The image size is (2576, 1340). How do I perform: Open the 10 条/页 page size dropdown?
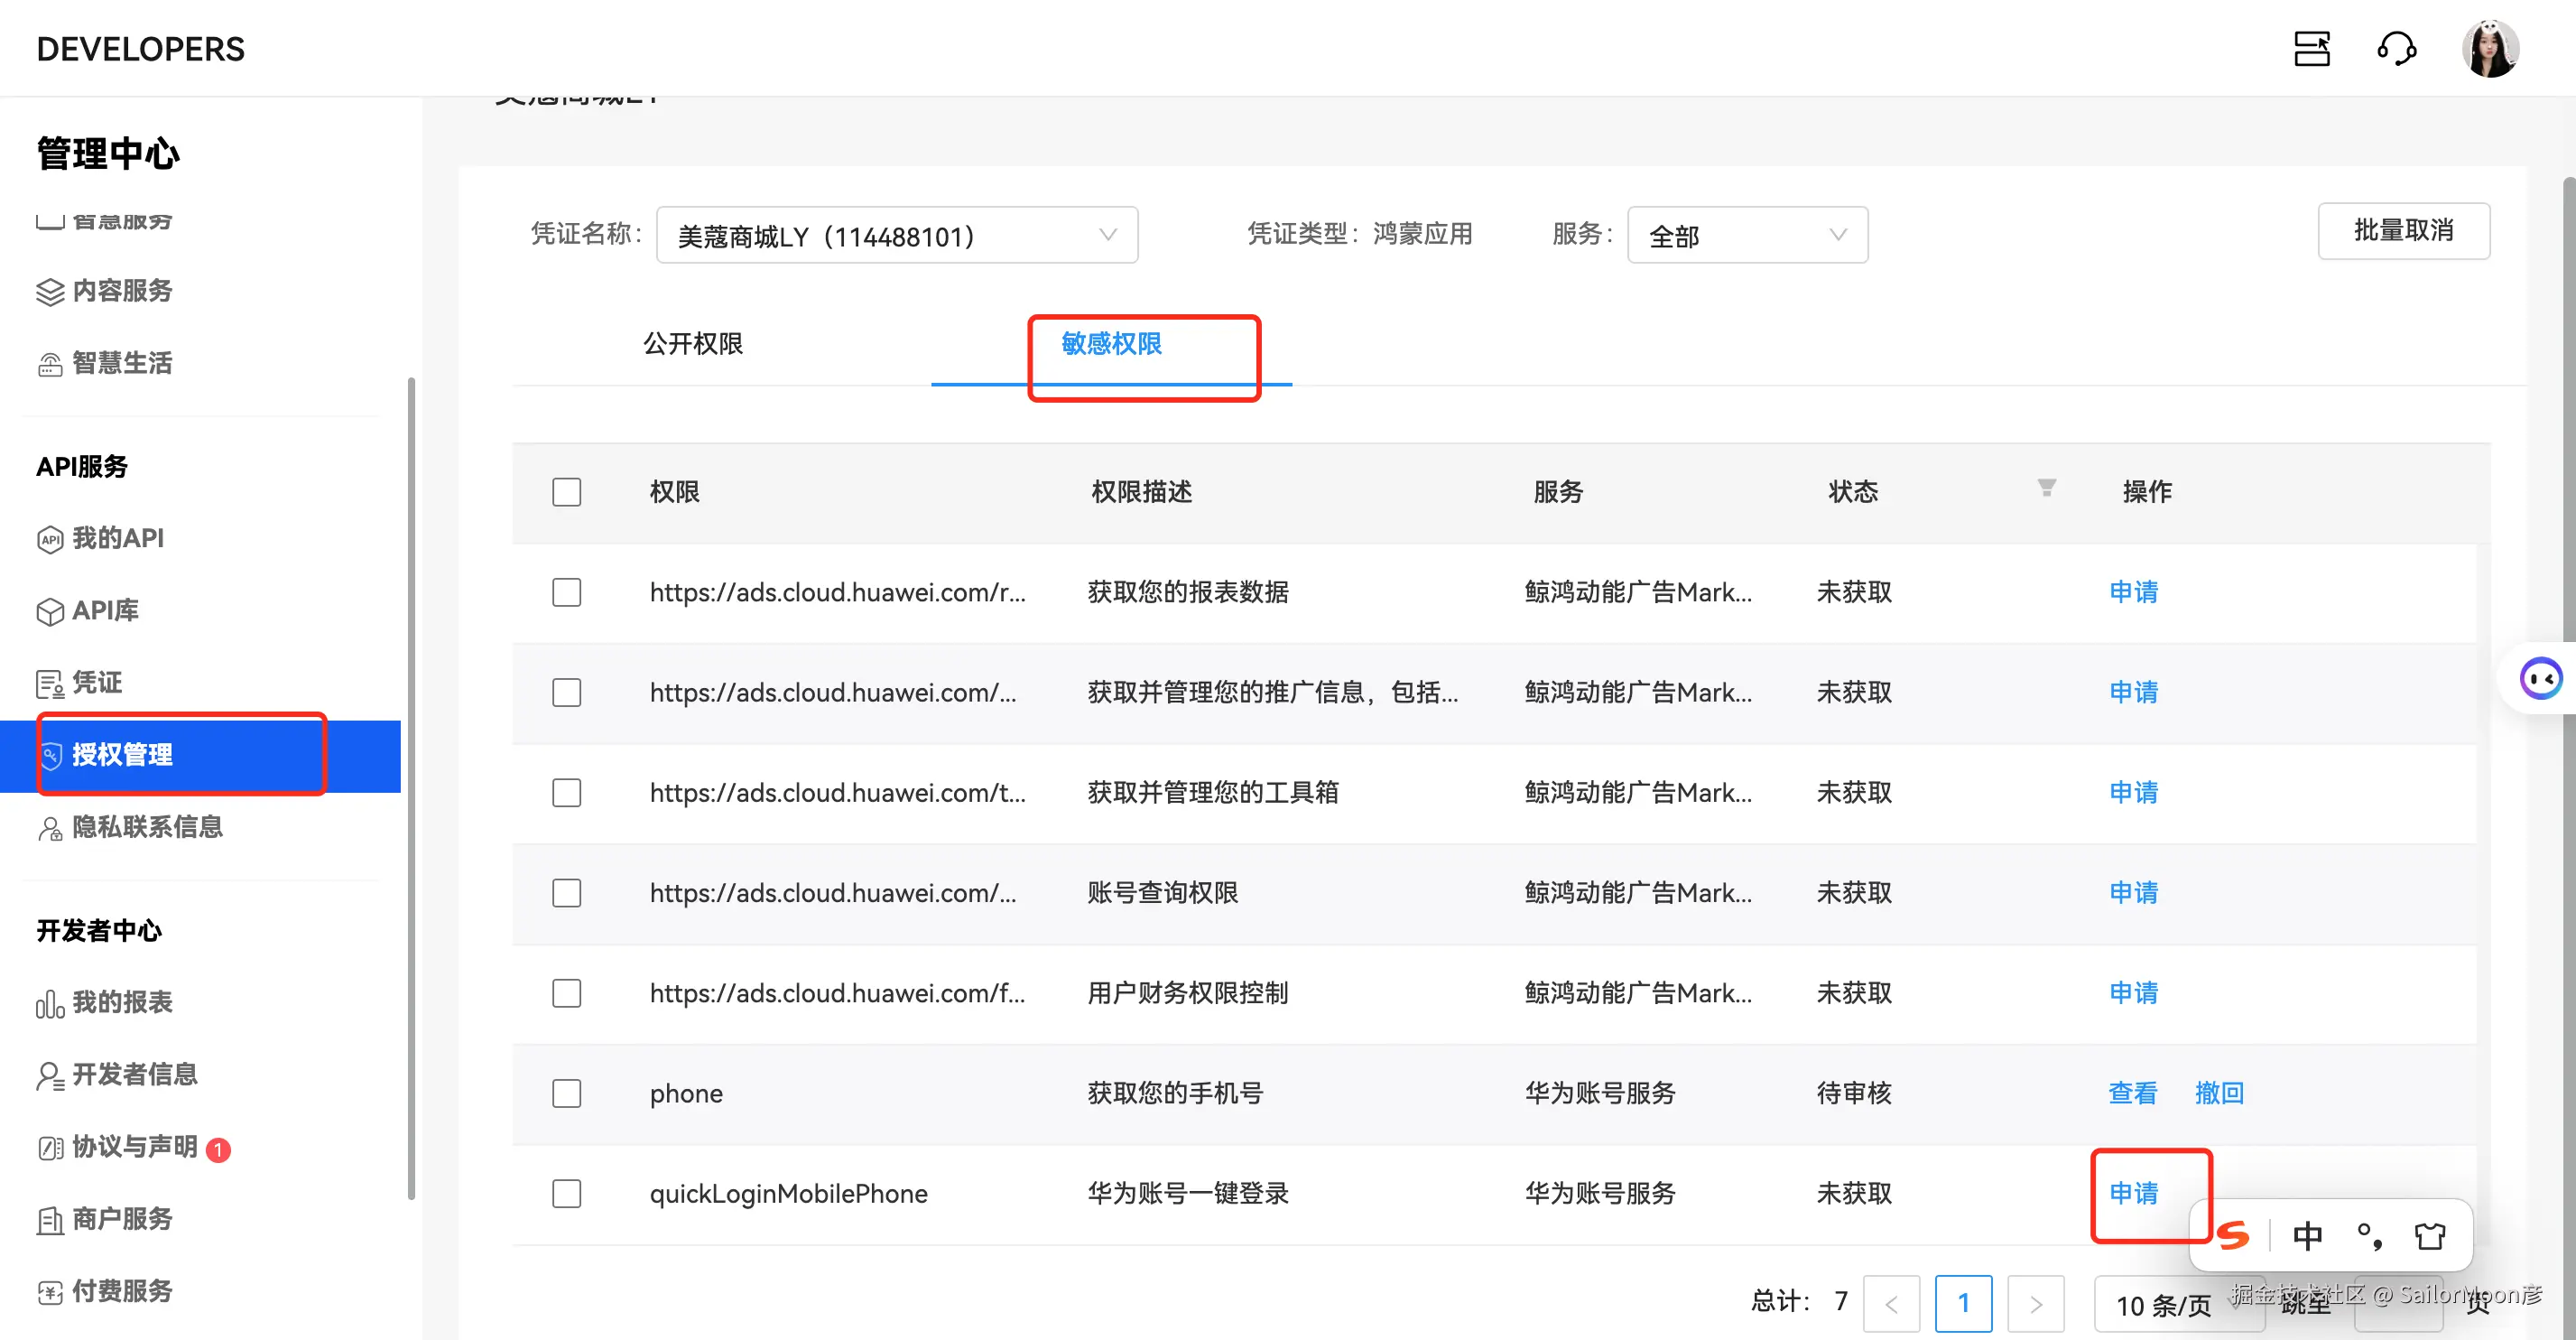tap(2162, 1304)
